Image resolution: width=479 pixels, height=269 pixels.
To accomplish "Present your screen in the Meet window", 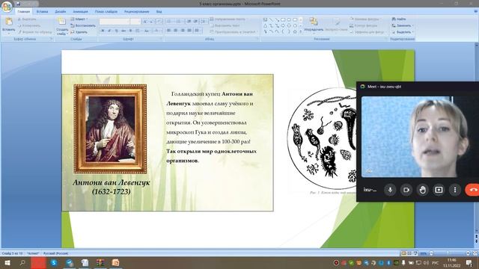I will pyautogui.click(x=439, y=190).
